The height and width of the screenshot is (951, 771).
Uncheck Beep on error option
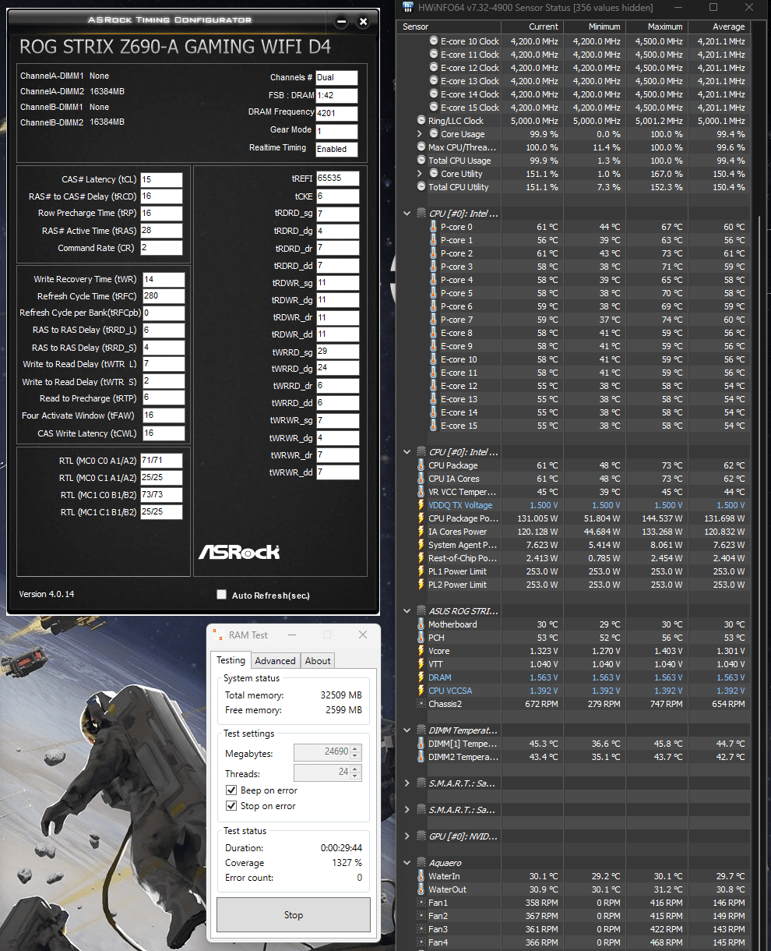point(231,790)
